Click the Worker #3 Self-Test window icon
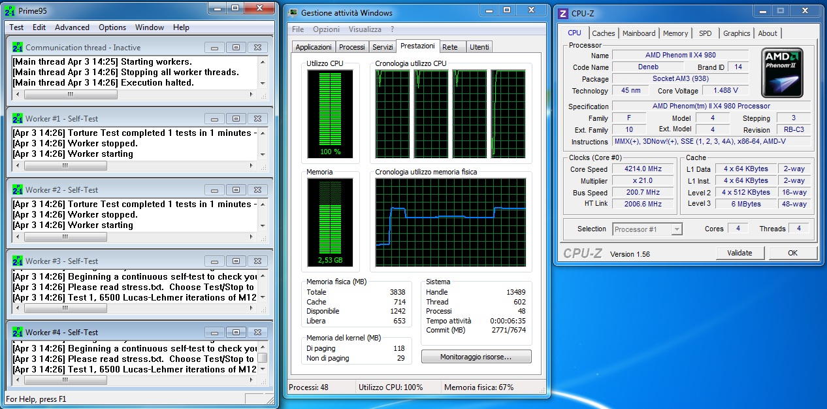This screenshot has width=827, height=409. click(x=18, y=261)
